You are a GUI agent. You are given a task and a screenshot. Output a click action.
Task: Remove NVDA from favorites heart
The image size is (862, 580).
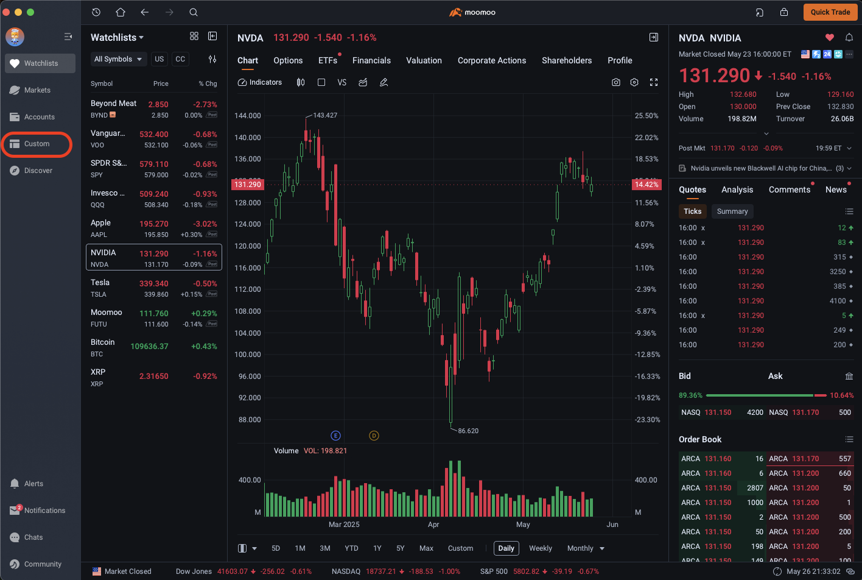point(829,38)
